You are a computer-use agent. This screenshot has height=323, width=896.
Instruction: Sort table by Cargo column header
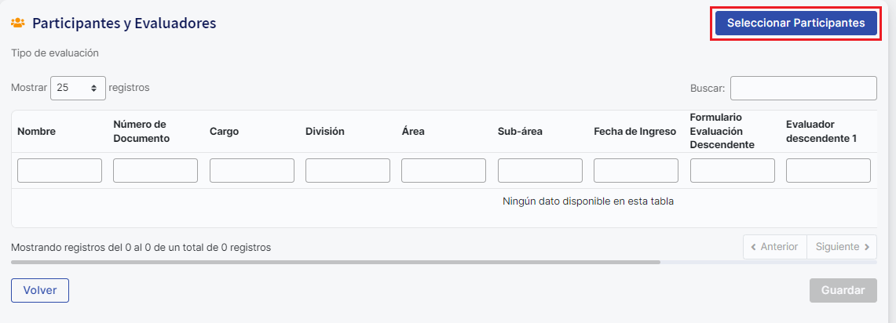[224, 132]
